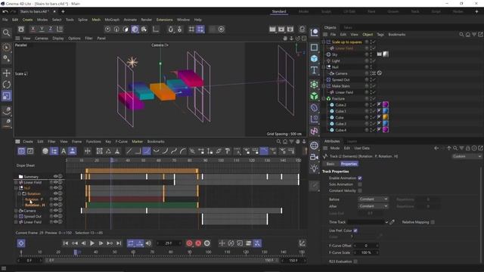Image resolution: width=484 pixels, height=272 pixels.
Task: Toggle Z axis lock
Action: tap(51, 29)
